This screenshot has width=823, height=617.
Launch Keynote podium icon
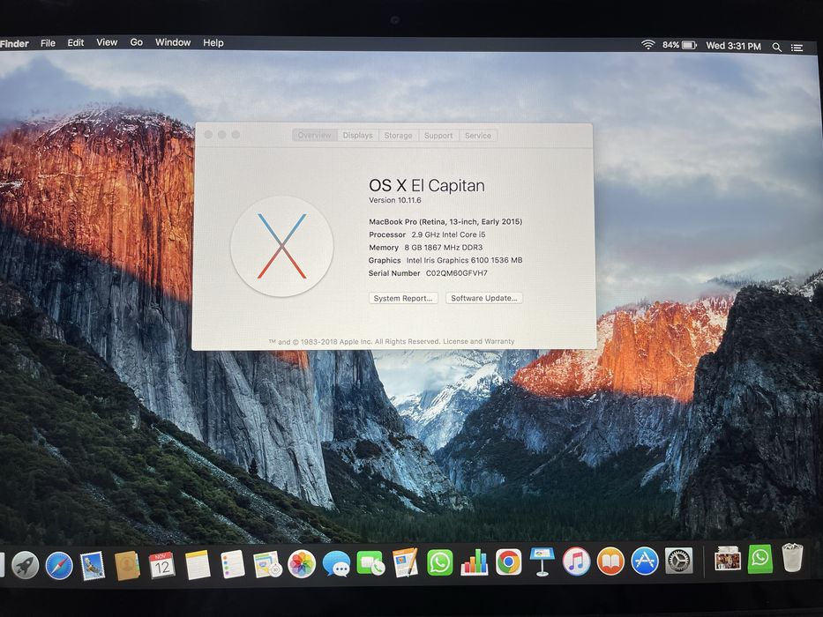tap(542, 561)
